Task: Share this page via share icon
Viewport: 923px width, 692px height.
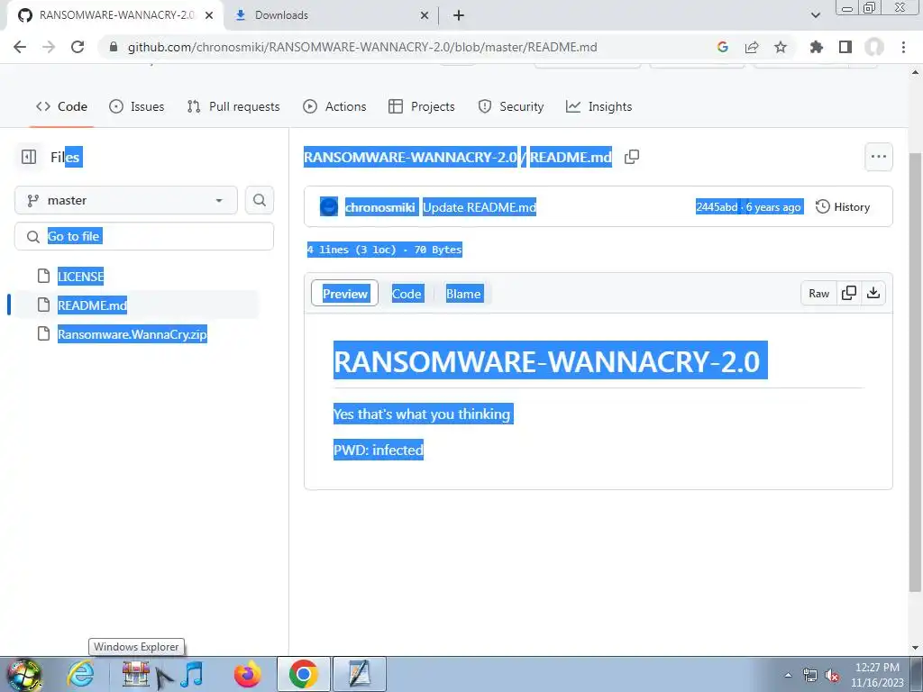Action: click(752, 47)
